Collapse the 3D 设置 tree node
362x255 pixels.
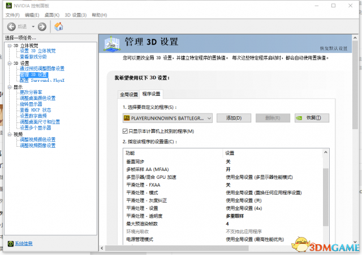click(x=10, y=63)
